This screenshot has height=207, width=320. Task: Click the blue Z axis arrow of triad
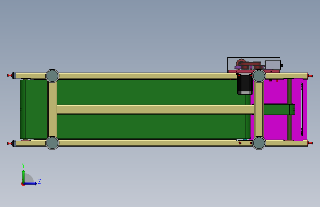(31, 183)
